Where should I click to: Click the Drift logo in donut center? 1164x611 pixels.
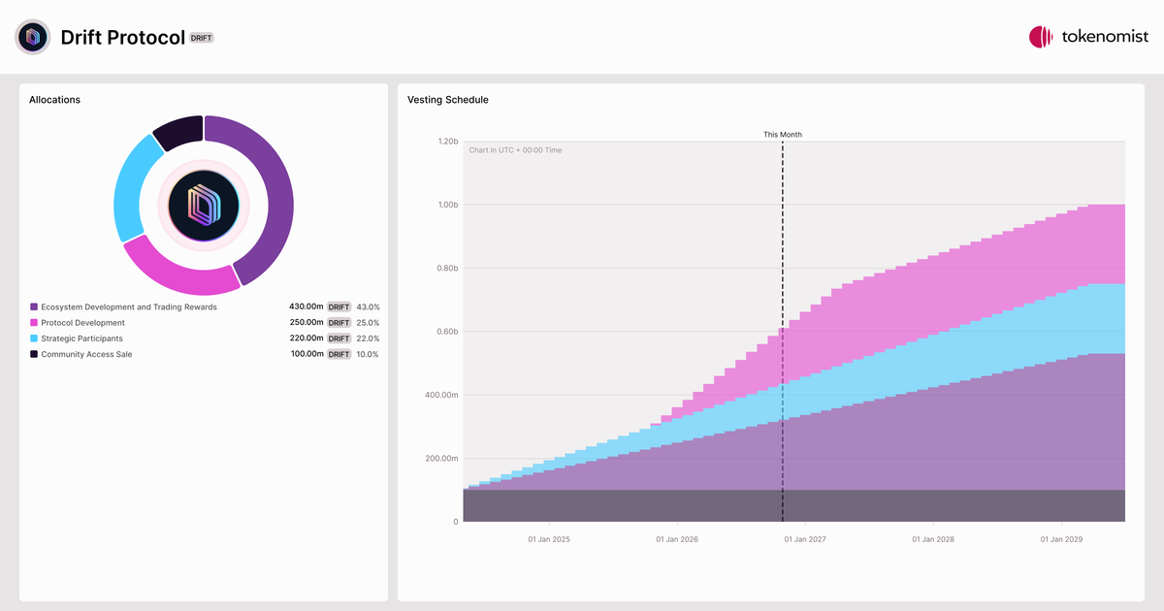click(204, 205)
